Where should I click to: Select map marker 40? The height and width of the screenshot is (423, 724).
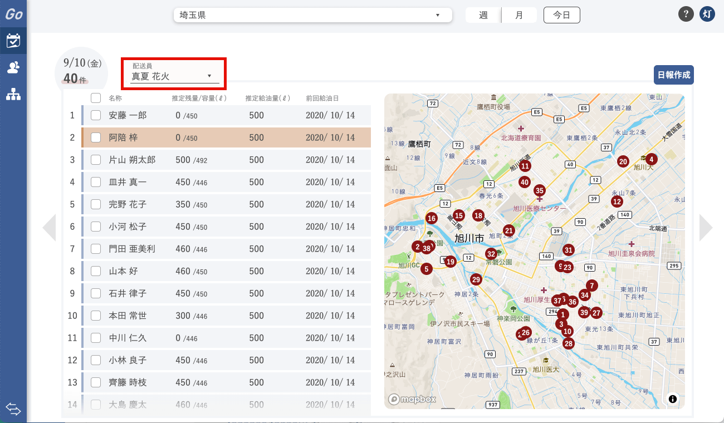(524, 182)
